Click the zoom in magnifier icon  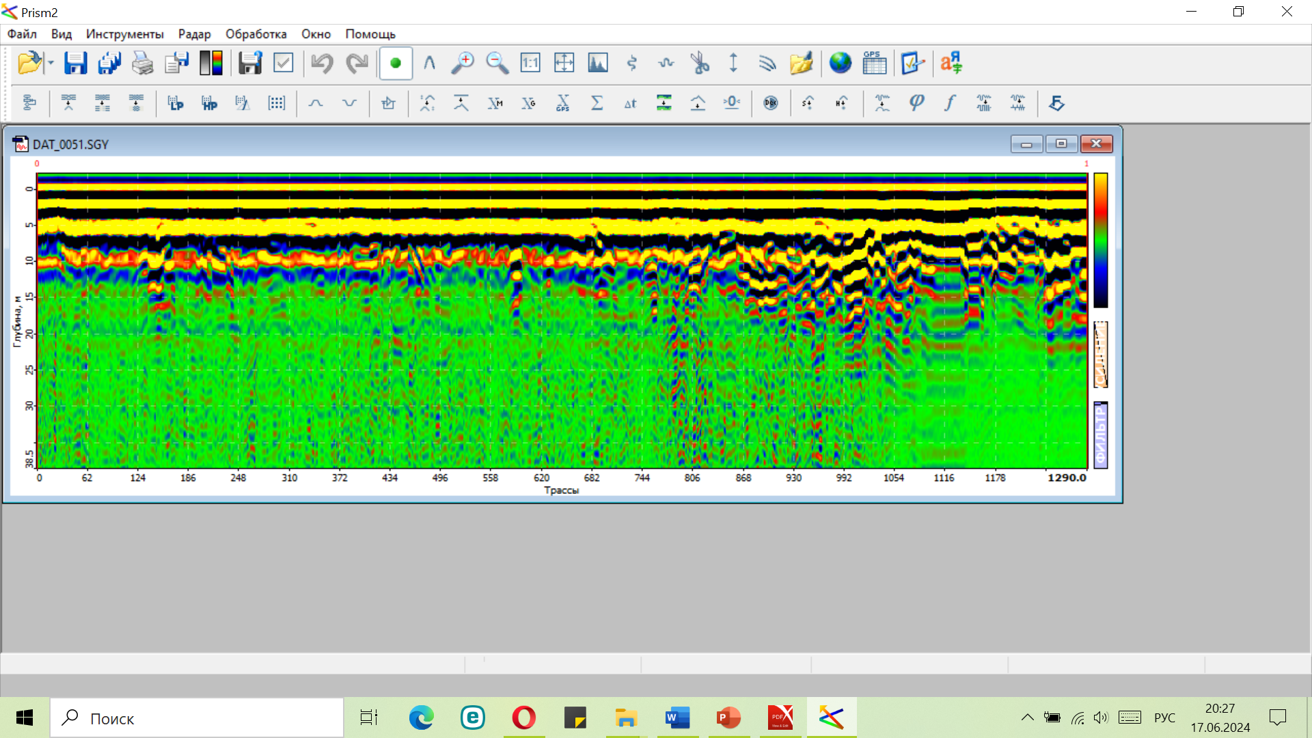pyautogui.click(x=463, y=63)
